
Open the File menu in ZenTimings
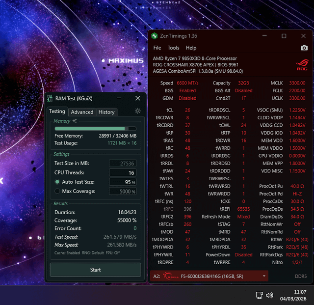click(x=157, y=48)
